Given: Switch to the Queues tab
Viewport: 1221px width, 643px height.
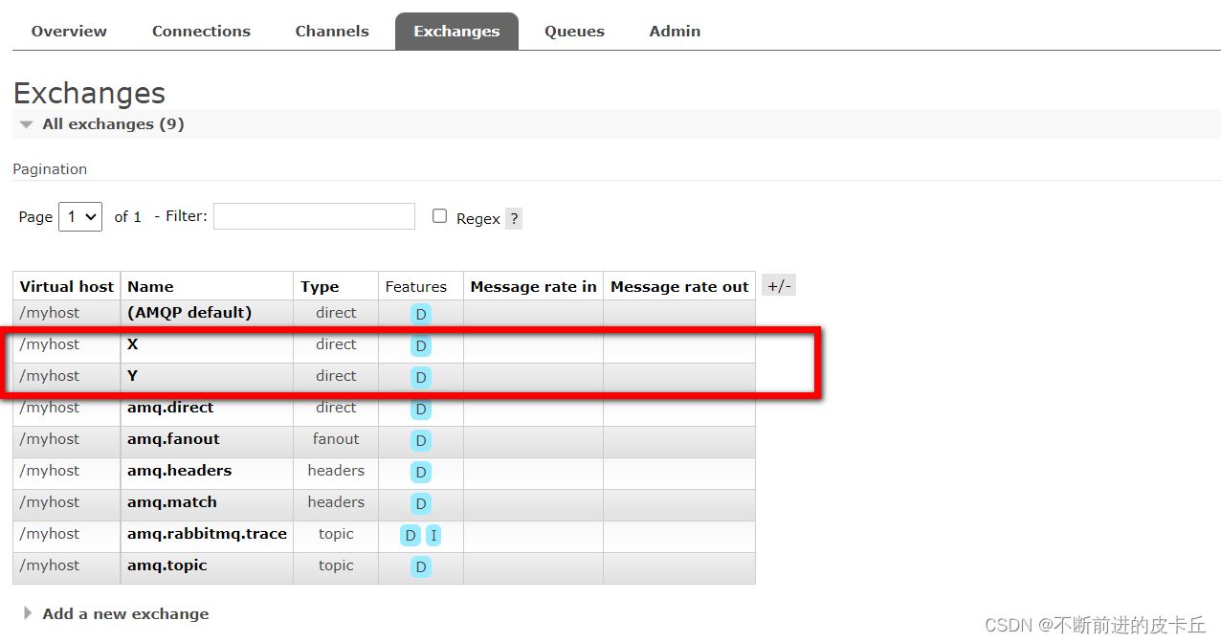Looking at the screenshot, I should pyautogui.click(x=574, y=32).
